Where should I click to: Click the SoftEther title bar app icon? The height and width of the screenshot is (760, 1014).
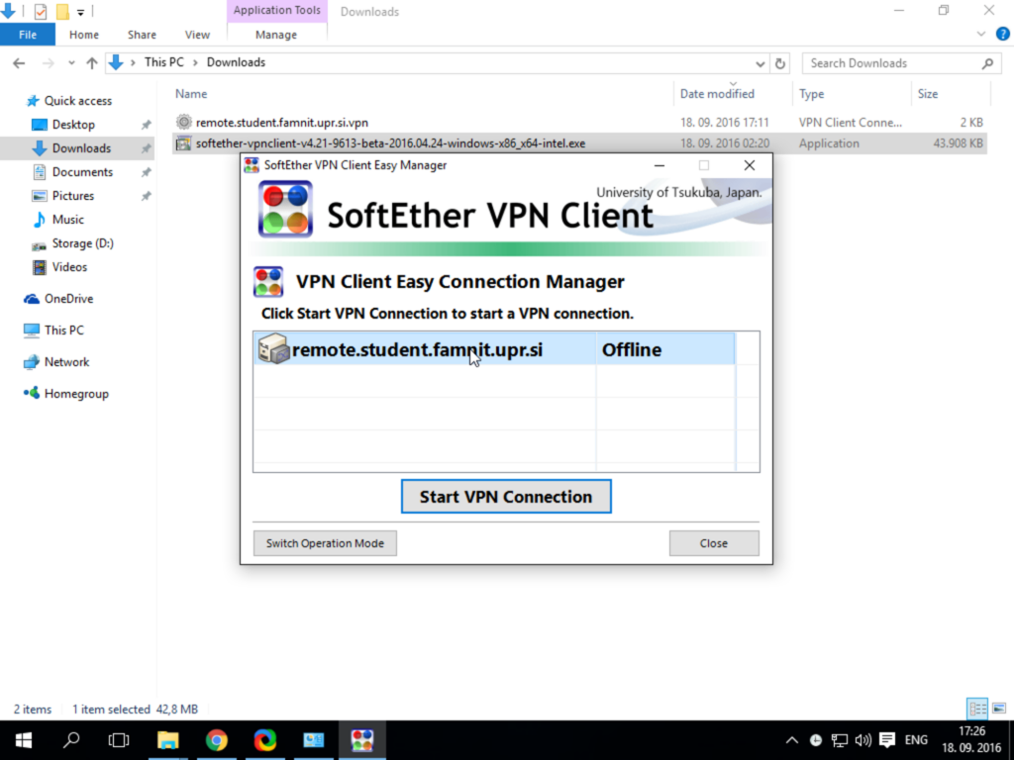(252, 165)
